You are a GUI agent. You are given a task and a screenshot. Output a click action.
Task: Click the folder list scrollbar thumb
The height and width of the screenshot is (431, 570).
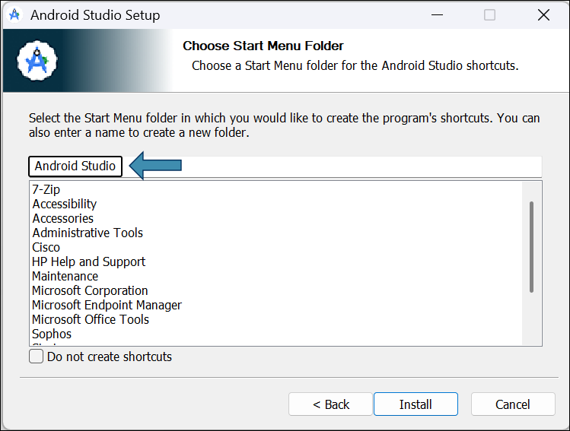point(531,247)
